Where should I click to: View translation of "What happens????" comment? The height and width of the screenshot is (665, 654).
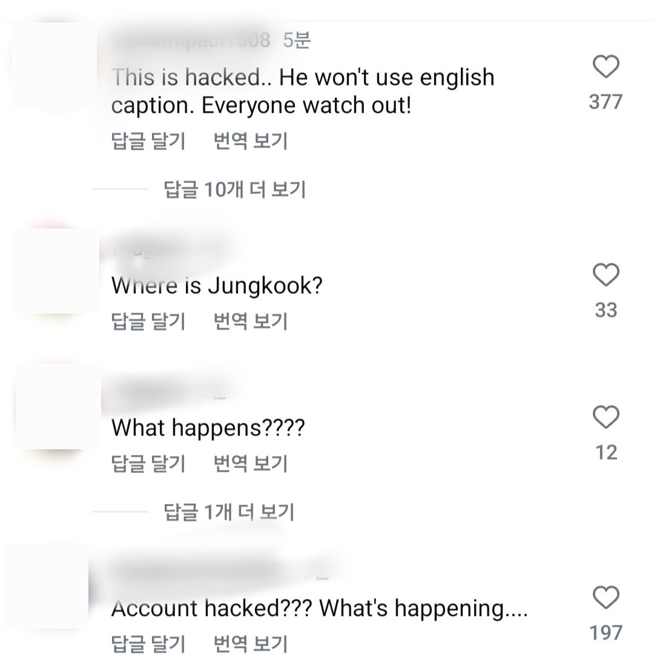[x=251, y=463]
